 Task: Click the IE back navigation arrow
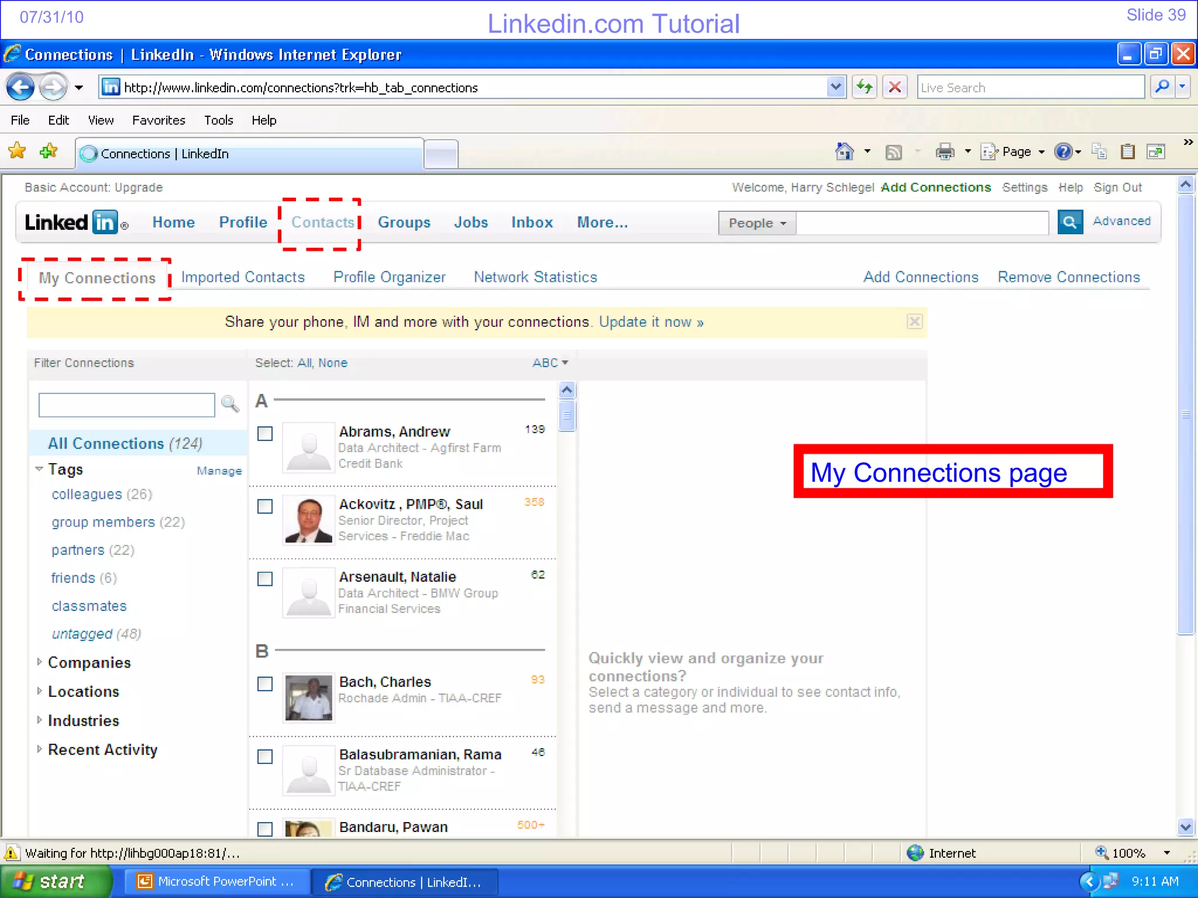[21, 88]
